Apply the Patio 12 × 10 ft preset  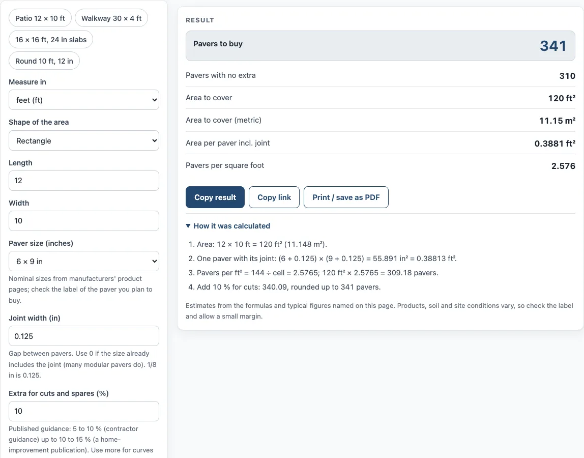[40, 18]
